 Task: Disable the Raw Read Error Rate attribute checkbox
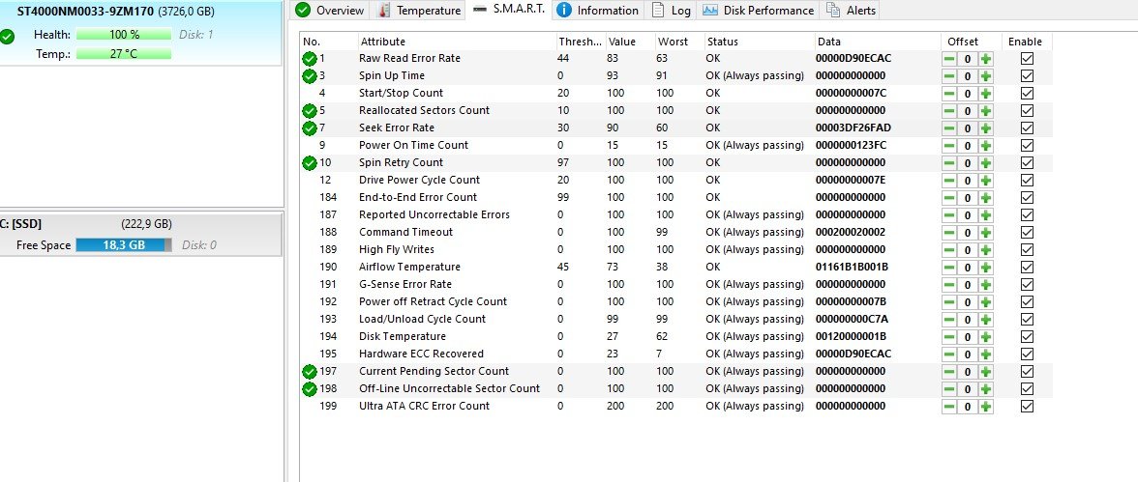(1027, 58)
